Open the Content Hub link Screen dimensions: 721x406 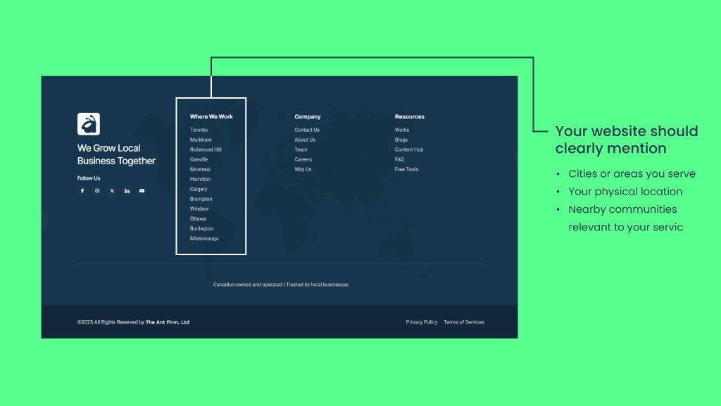click(408, 149)
